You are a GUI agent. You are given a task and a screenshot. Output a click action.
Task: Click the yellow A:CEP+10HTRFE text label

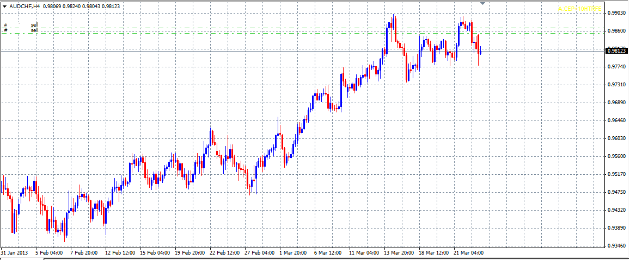(581, 9)
